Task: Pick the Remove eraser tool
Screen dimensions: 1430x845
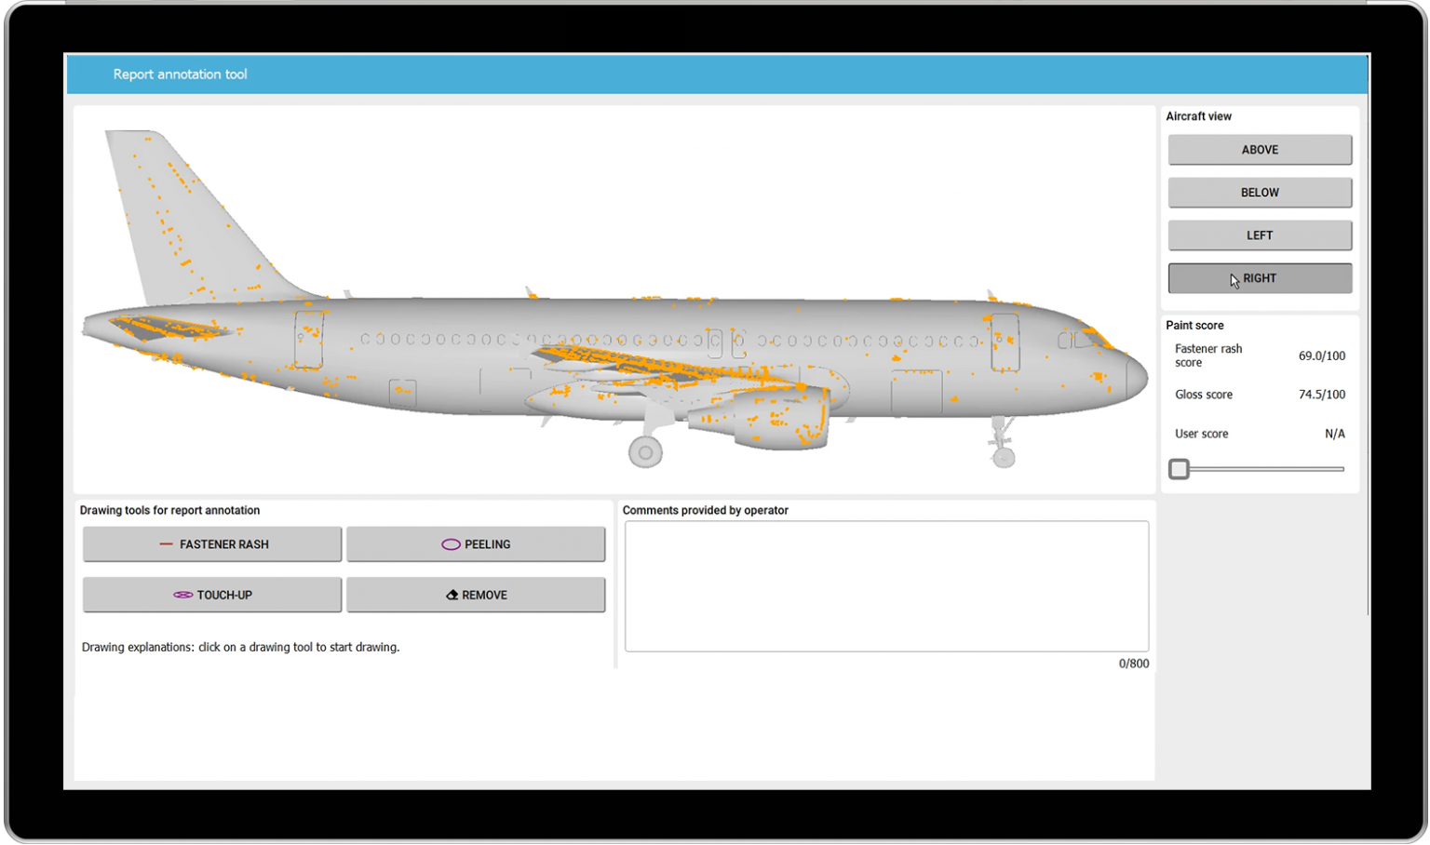Action: [476, 595]
